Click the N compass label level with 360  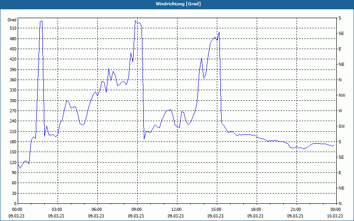click(x=340, y=80)
